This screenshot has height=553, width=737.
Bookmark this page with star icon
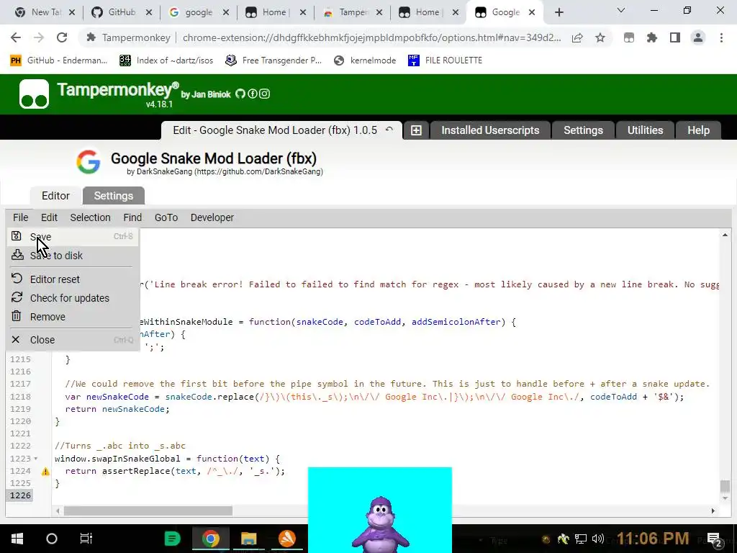point(600,37)
